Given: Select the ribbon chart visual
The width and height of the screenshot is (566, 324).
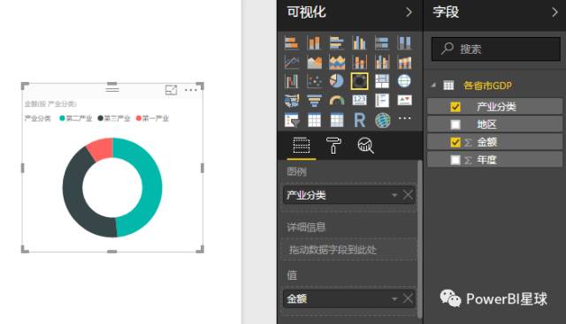Looking at the screenshot, I should 404,62.
